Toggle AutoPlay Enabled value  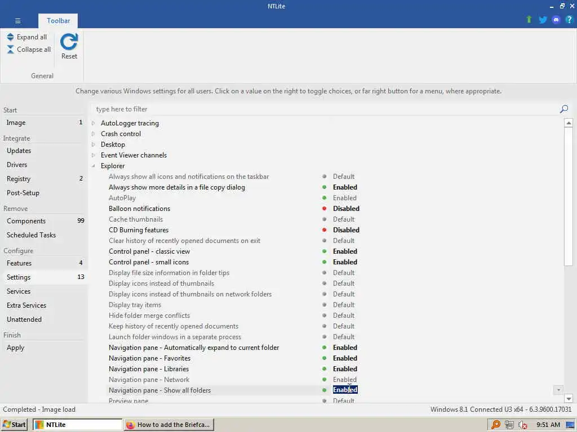tap(344, 198)
